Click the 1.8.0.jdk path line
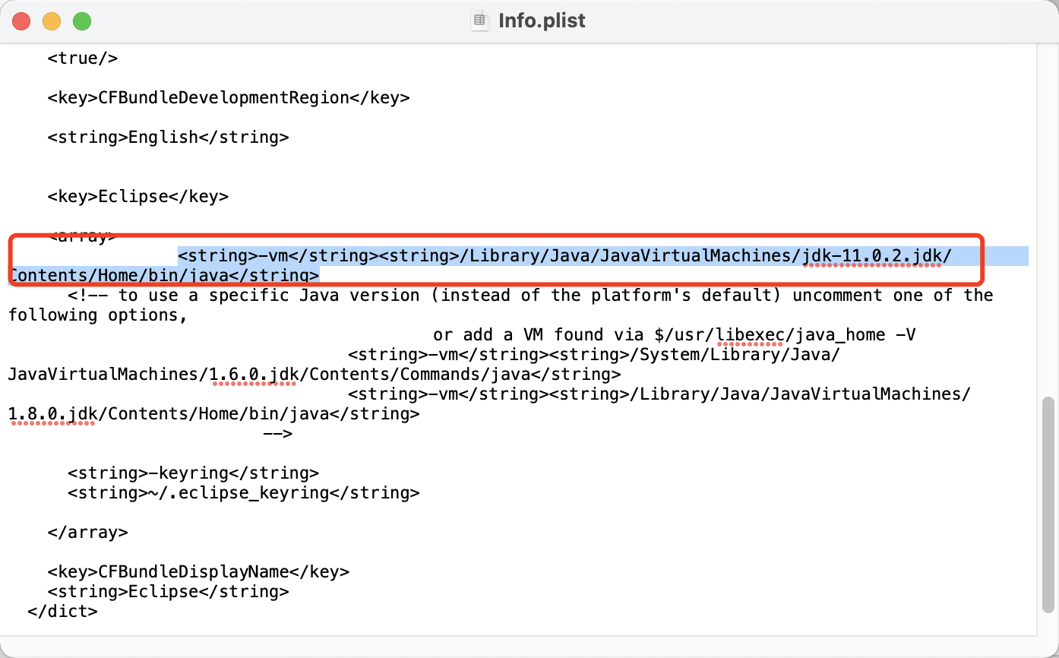 [x=214, y=413]
